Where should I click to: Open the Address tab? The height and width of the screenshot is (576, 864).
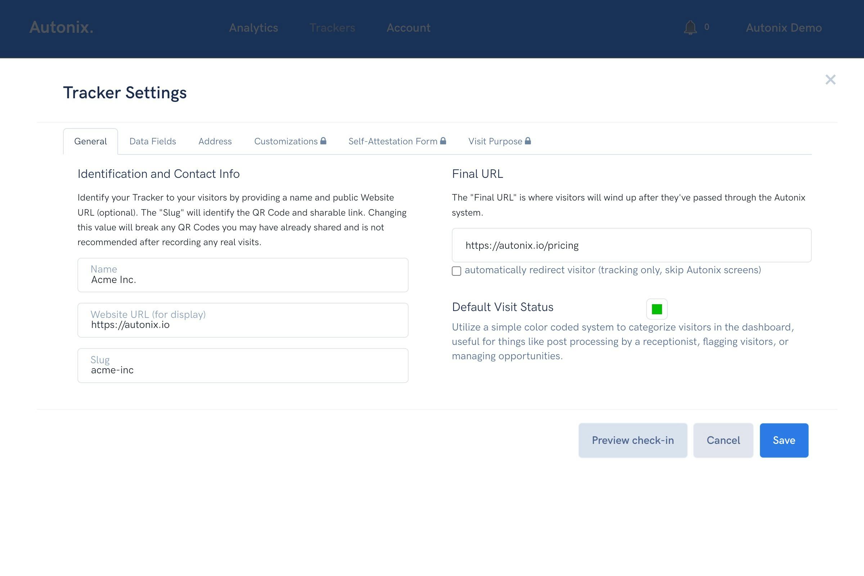[x=215, y=141]
